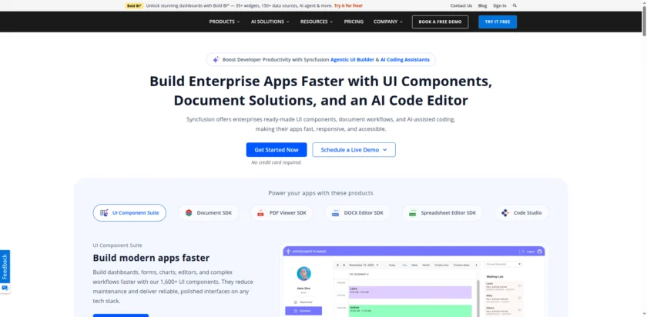Screen dimensions: 647x317
Task: Click the next date arrow in preview scheduler
Action: pyautogui.click(x=344, y=265)
